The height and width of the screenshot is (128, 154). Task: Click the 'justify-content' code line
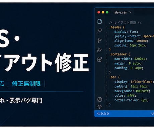pyautogui.click(x=134, y=36)
